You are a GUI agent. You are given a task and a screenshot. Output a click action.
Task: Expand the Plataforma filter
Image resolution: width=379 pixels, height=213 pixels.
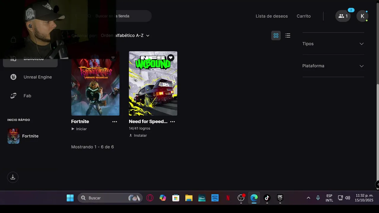pos(333,66)
